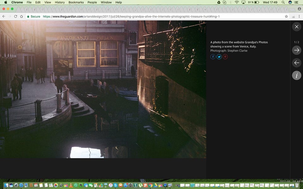Open the Help menu

click(119, 2)
